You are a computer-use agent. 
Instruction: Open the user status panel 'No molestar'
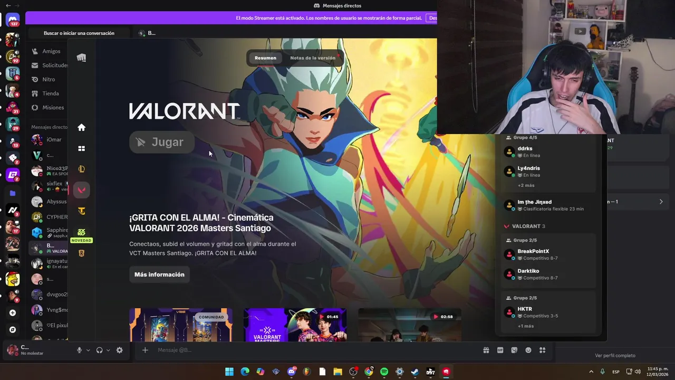point(37,350)
